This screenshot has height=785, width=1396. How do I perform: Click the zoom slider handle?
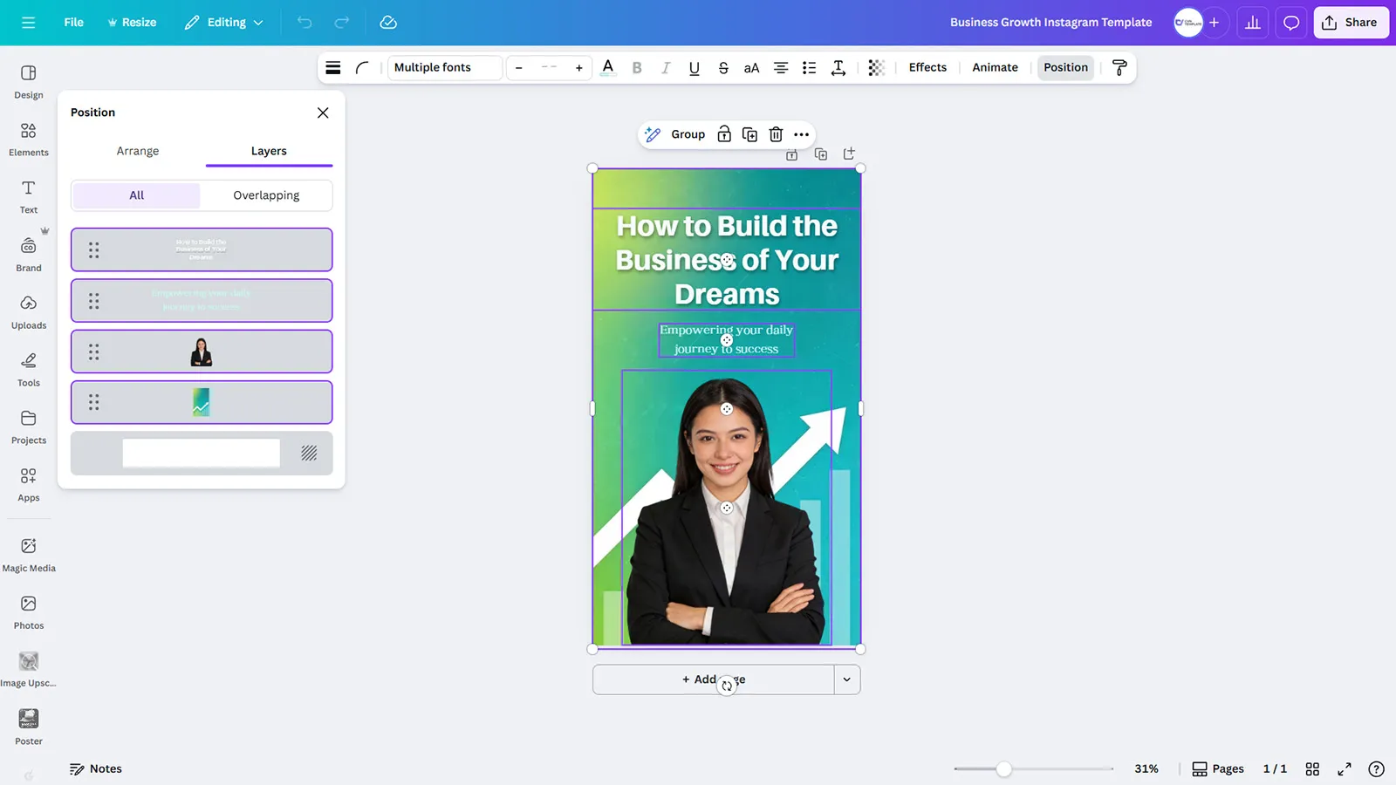tap(1004, 768)
